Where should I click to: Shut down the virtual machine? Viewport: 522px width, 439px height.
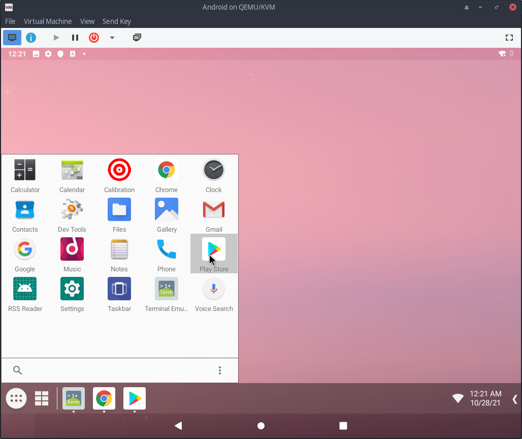click(94, 37)
